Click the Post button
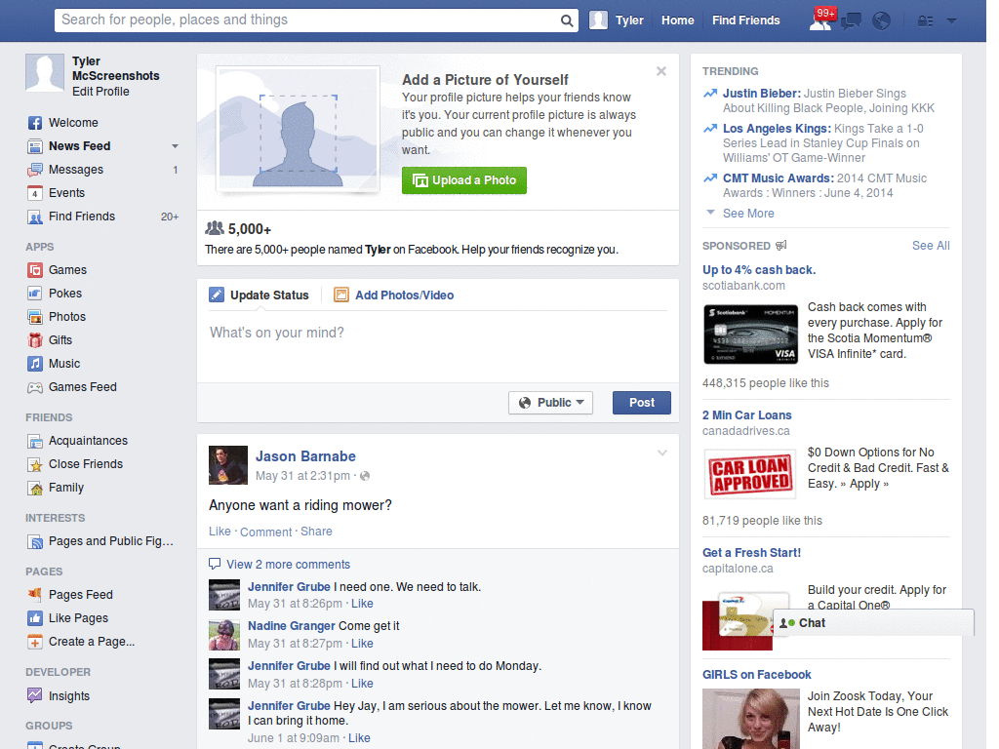The image size is (999, 749). (x=642, y=403)
